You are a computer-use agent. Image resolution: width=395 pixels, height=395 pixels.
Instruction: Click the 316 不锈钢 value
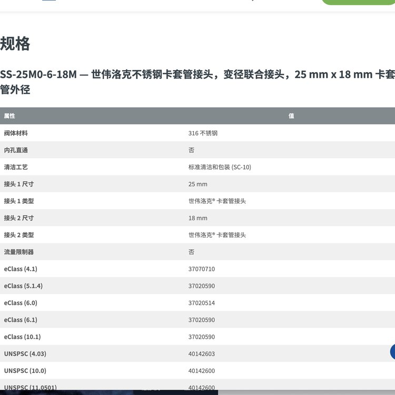[203, 133]
